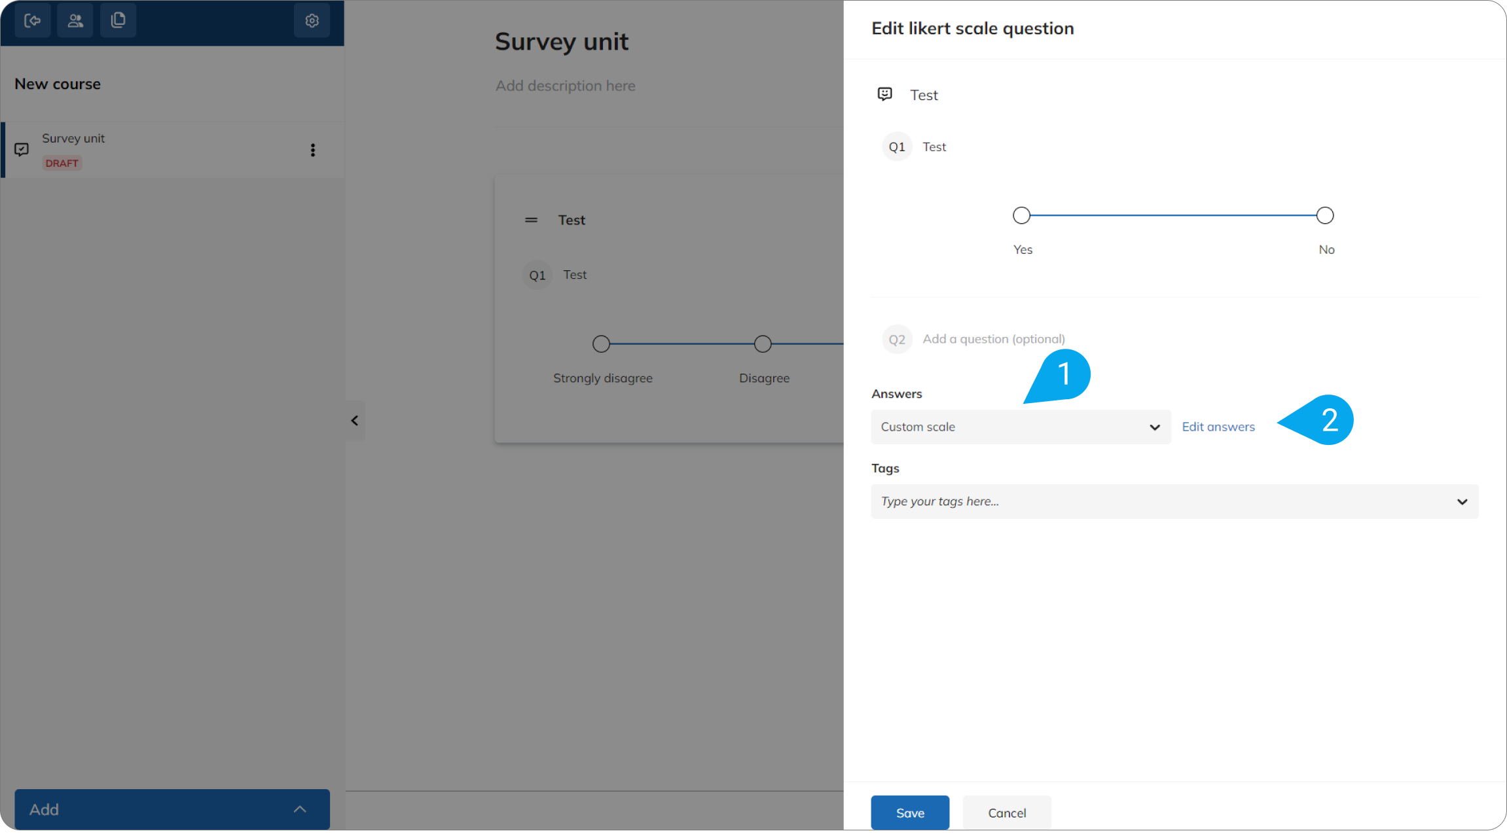Click the drag handle beside Test question
Screen dimensions: 1507x833
[x=531, y=220]
